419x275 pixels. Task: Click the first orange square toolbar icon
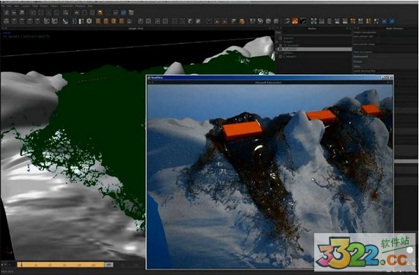pyautogui.click(x=98, y=21)
